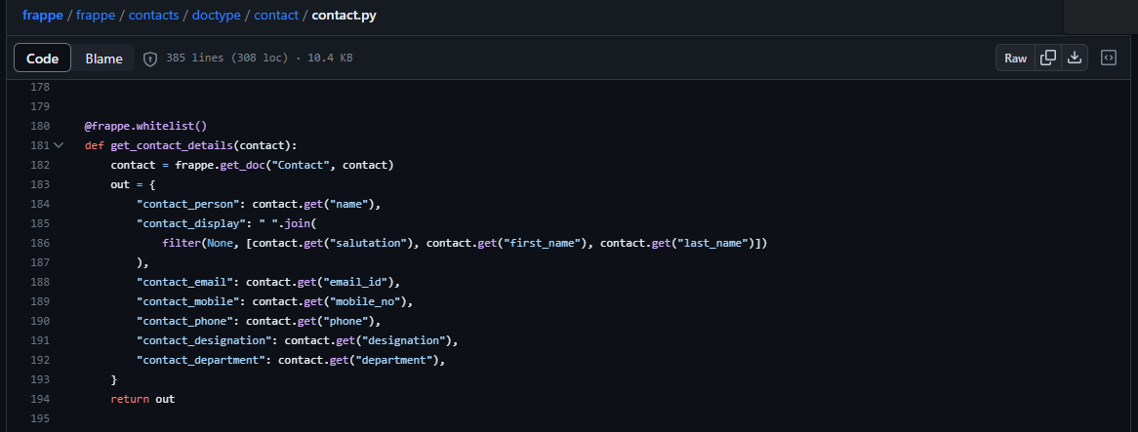1138x432 pixels.
Task: Go to the frappe repository root link
Action: click(x=43, y=15)
